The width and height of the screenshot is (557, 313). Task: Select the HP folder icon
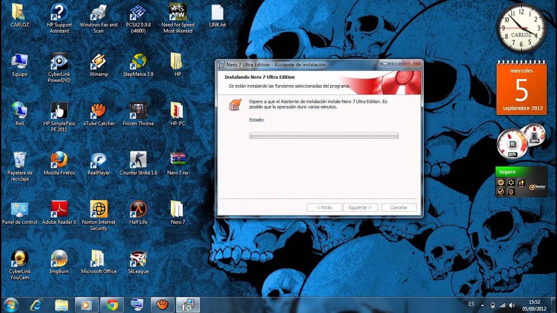(x=178, y=65)
